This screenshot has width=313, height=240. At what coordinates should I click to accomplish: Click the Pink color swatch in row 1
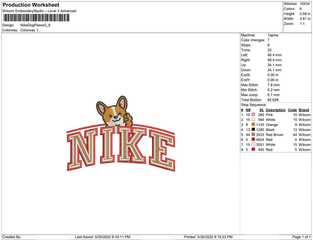[x=253, y=115]
